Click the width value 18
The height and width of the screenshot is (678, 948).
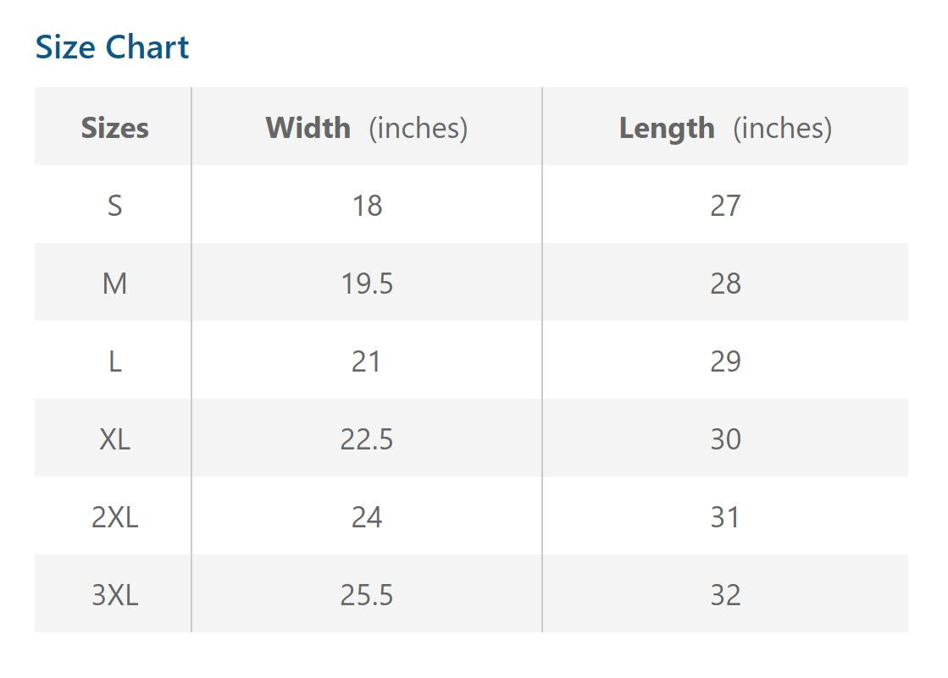tap(367, 206)
